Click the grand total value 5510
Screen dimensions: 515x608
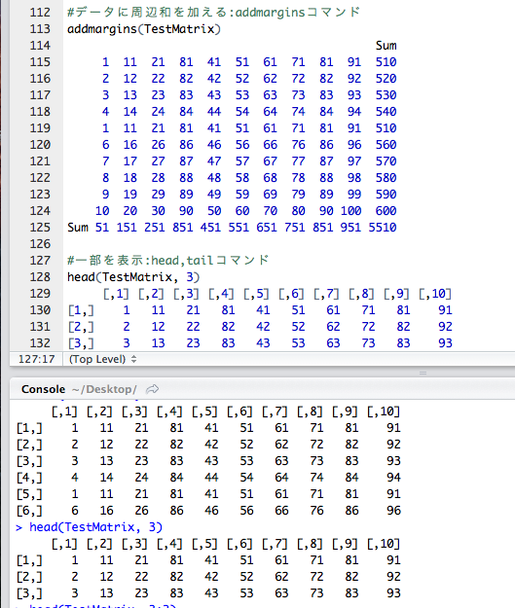(383, 228)
